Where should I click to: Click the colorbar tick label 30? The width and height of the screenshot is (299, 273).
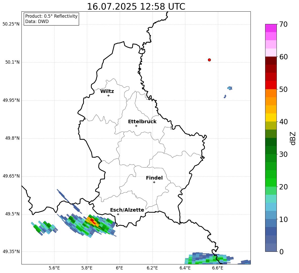coord(283,154)
